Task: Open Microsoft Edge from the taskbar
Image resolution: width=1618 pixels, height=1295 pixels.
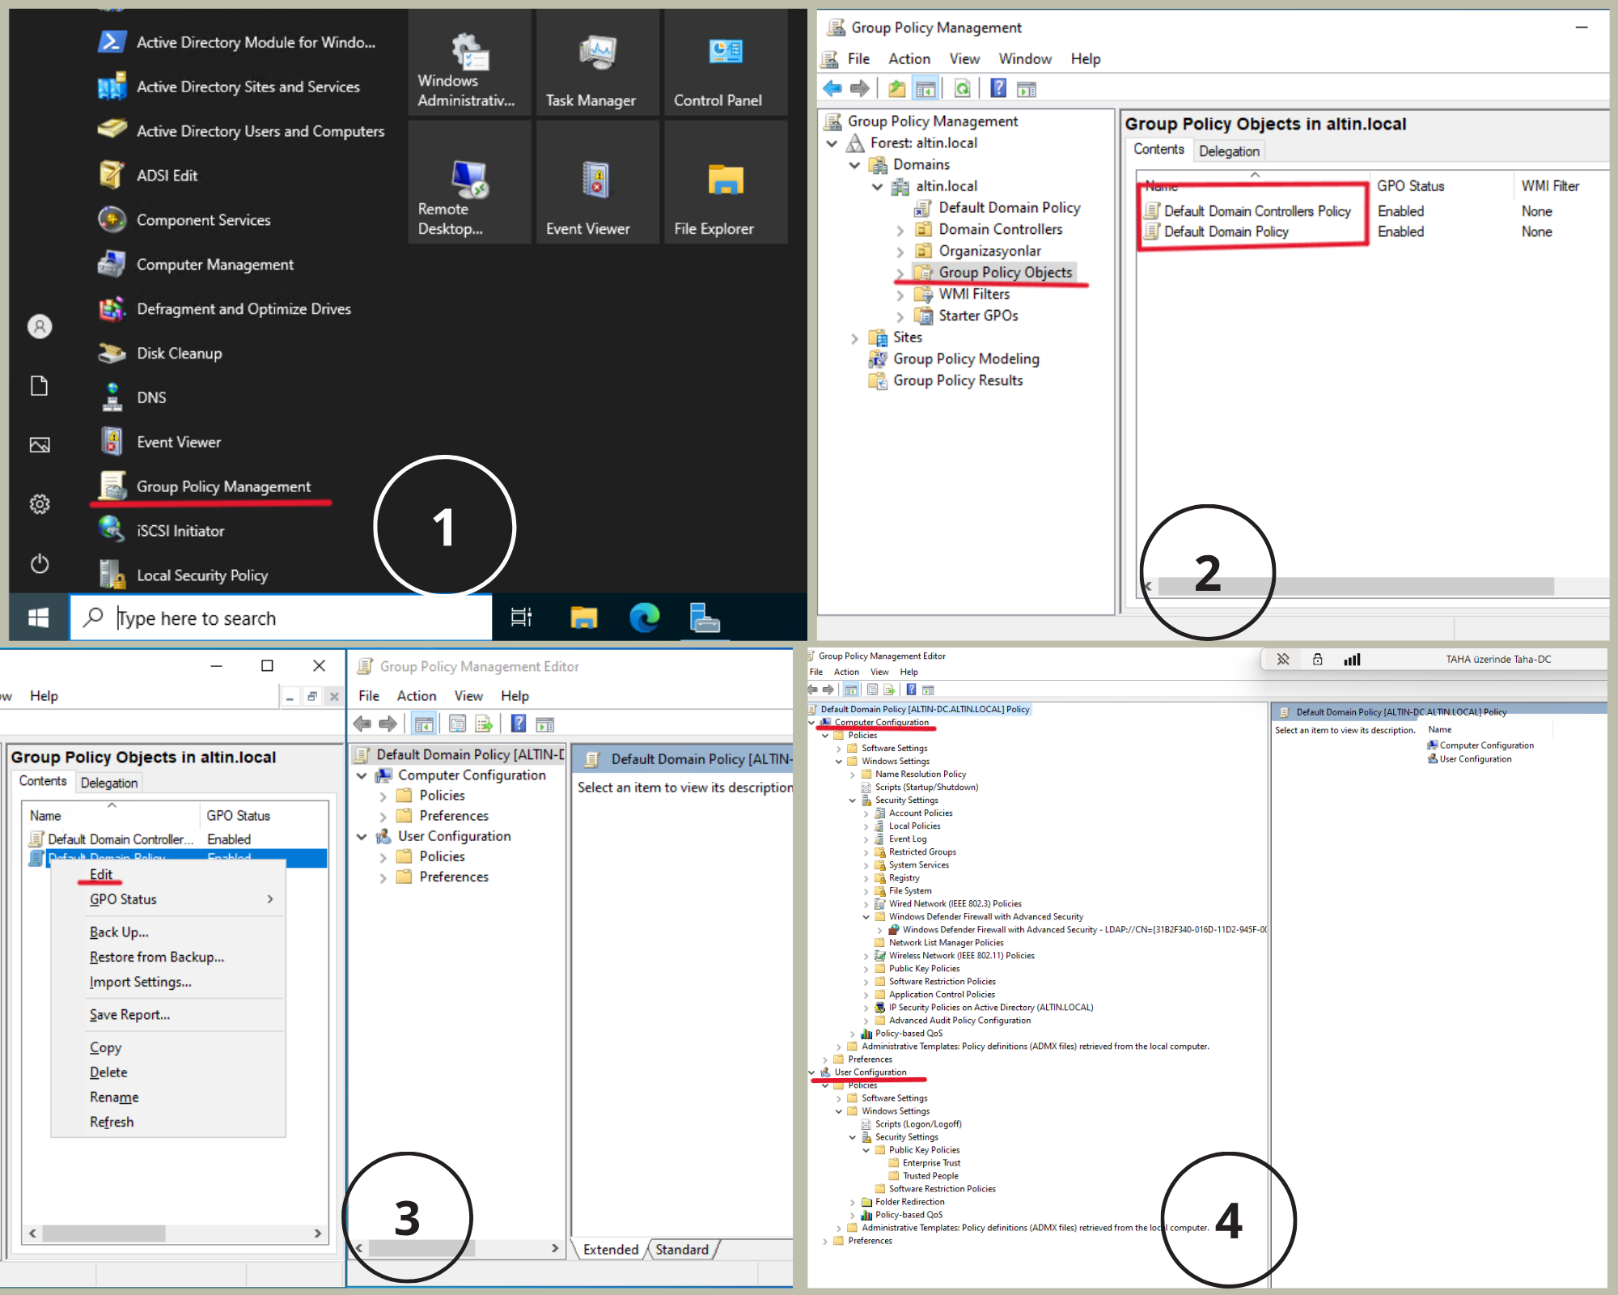Action: point(645,618)
